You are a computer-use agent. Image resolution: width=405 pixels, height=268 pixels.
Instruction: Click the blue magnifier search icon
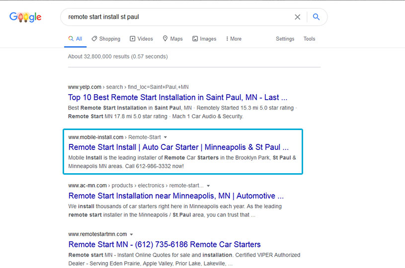[316, 17]
